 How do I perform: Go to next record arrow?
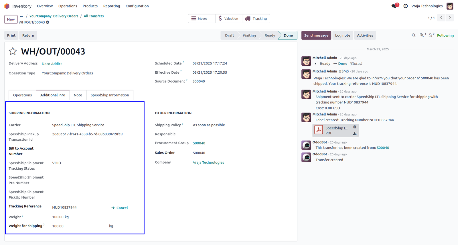(450, 18)
